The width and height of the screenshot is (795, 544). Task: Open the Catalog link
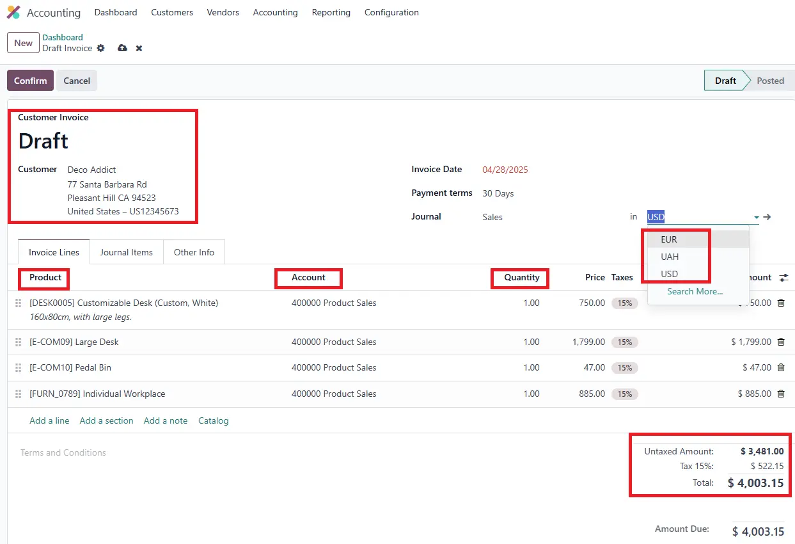[213, 420]
